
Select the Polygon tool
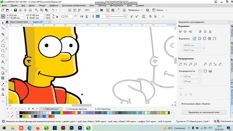[3, 56]
